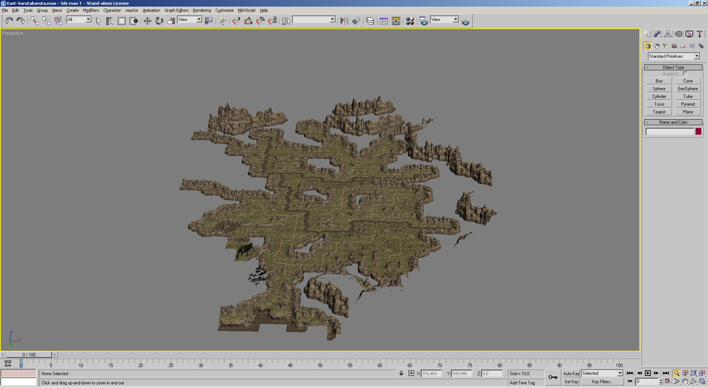Open the All selection filter dropdown
Image resolution: width=708 pixels, height=388 pixels.
click(x=88, y=20)
